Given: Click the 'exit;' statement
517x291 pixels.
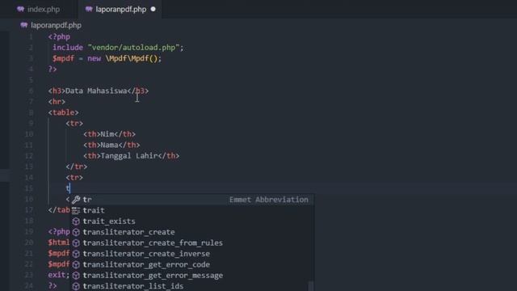Looking at the screenshot, I should click(59, 275).
